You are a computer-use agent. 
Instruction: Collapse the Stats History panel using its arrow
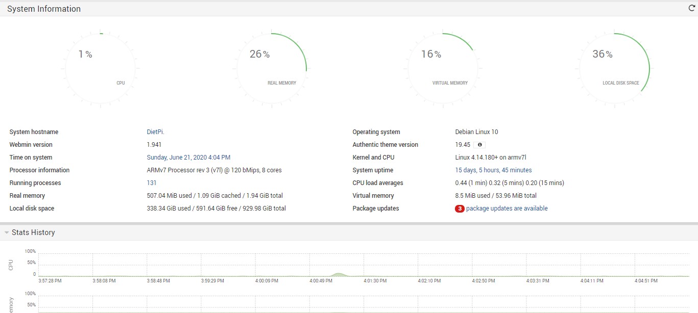pyautogui.click(x=7, y=232)
